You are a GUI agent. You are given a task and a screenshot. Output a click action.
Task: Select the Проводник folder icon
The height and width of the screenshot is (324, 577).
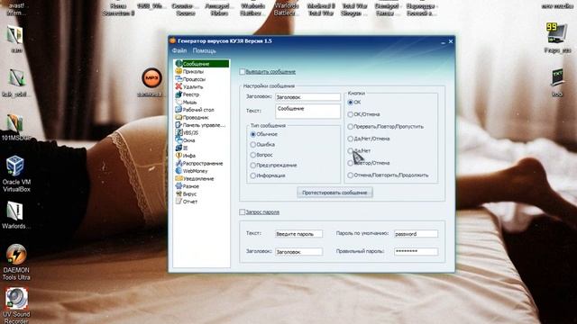click(x=179, y=117)
